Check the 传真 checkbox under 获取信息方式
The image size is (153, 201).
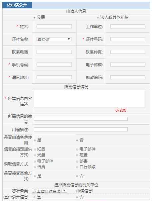click(35, 167)
